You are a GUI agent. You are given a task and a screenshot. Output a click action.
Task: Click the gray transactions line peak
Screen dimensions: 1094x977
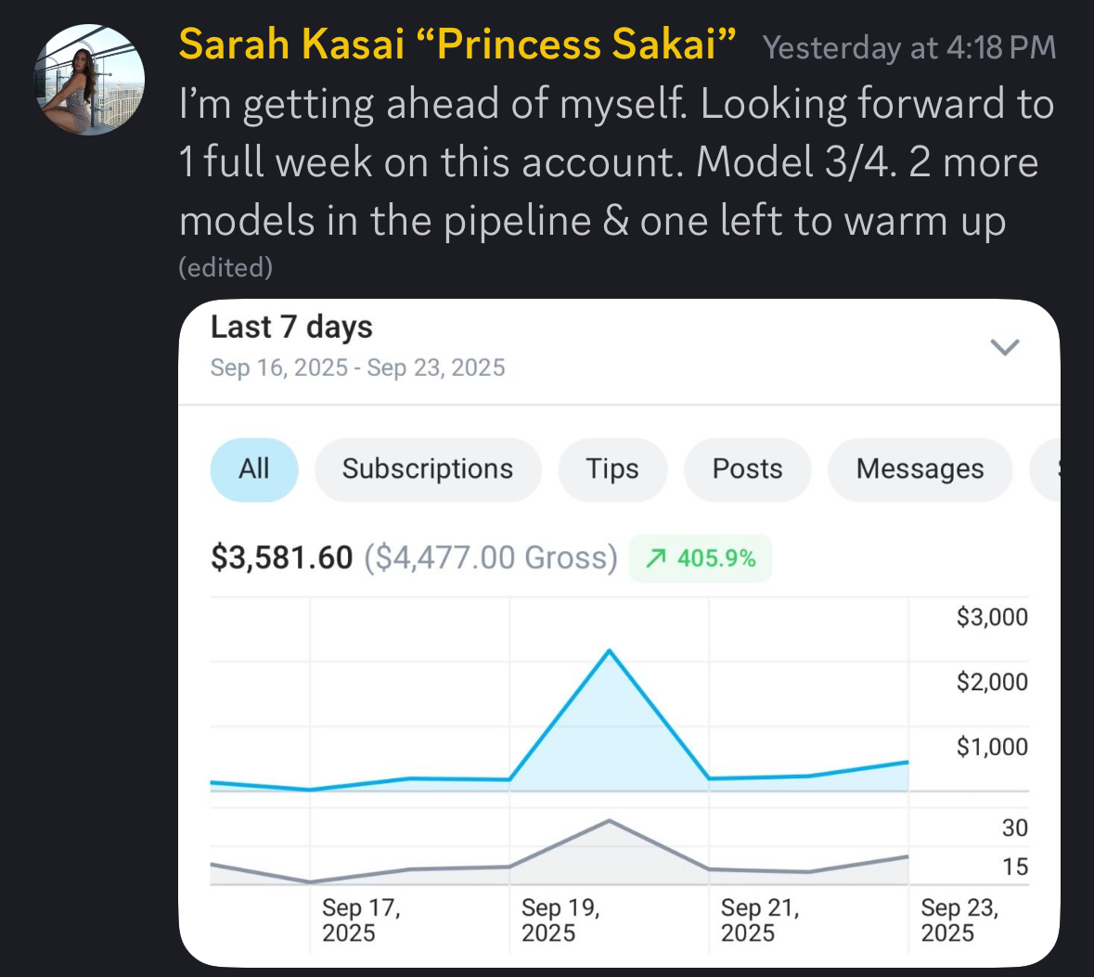(609, 820)
